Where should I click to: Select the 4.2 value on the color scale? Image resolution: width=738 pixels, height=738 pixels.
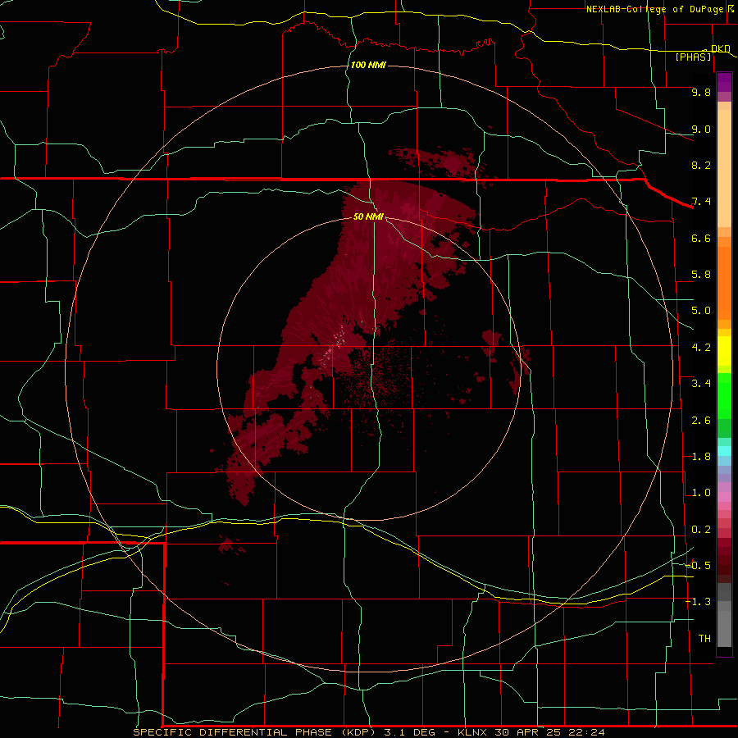click(701, 348)
